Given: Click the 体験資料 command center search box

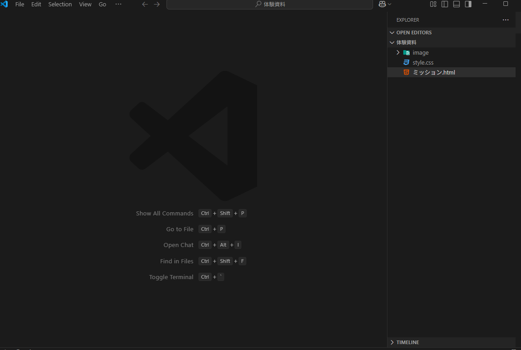Looking at the screenshot, I should [269, 5].
